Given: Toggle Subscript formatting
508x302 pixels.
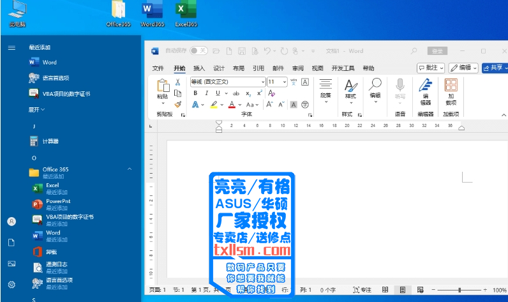Looking at the screenshot, I should click(x=248, y=94).
